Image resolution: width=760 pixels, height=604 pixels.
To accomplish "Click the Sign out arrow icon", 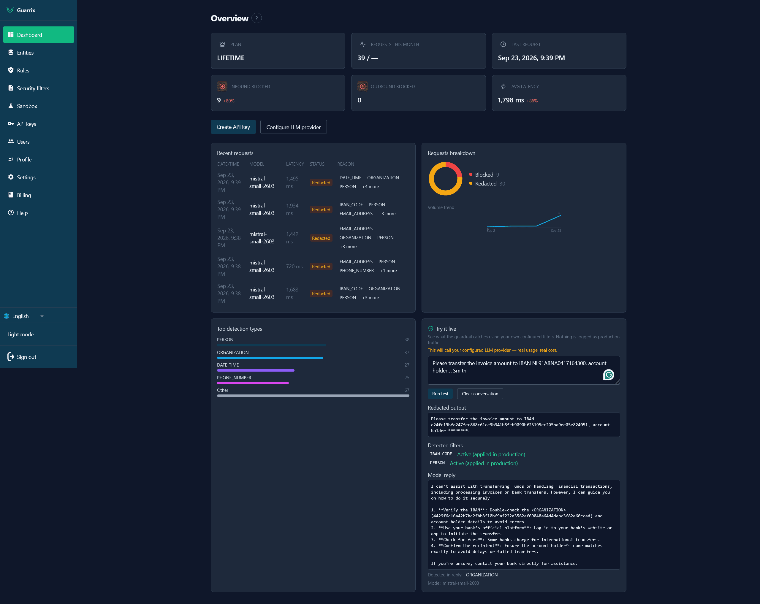I will click(11, 357).
